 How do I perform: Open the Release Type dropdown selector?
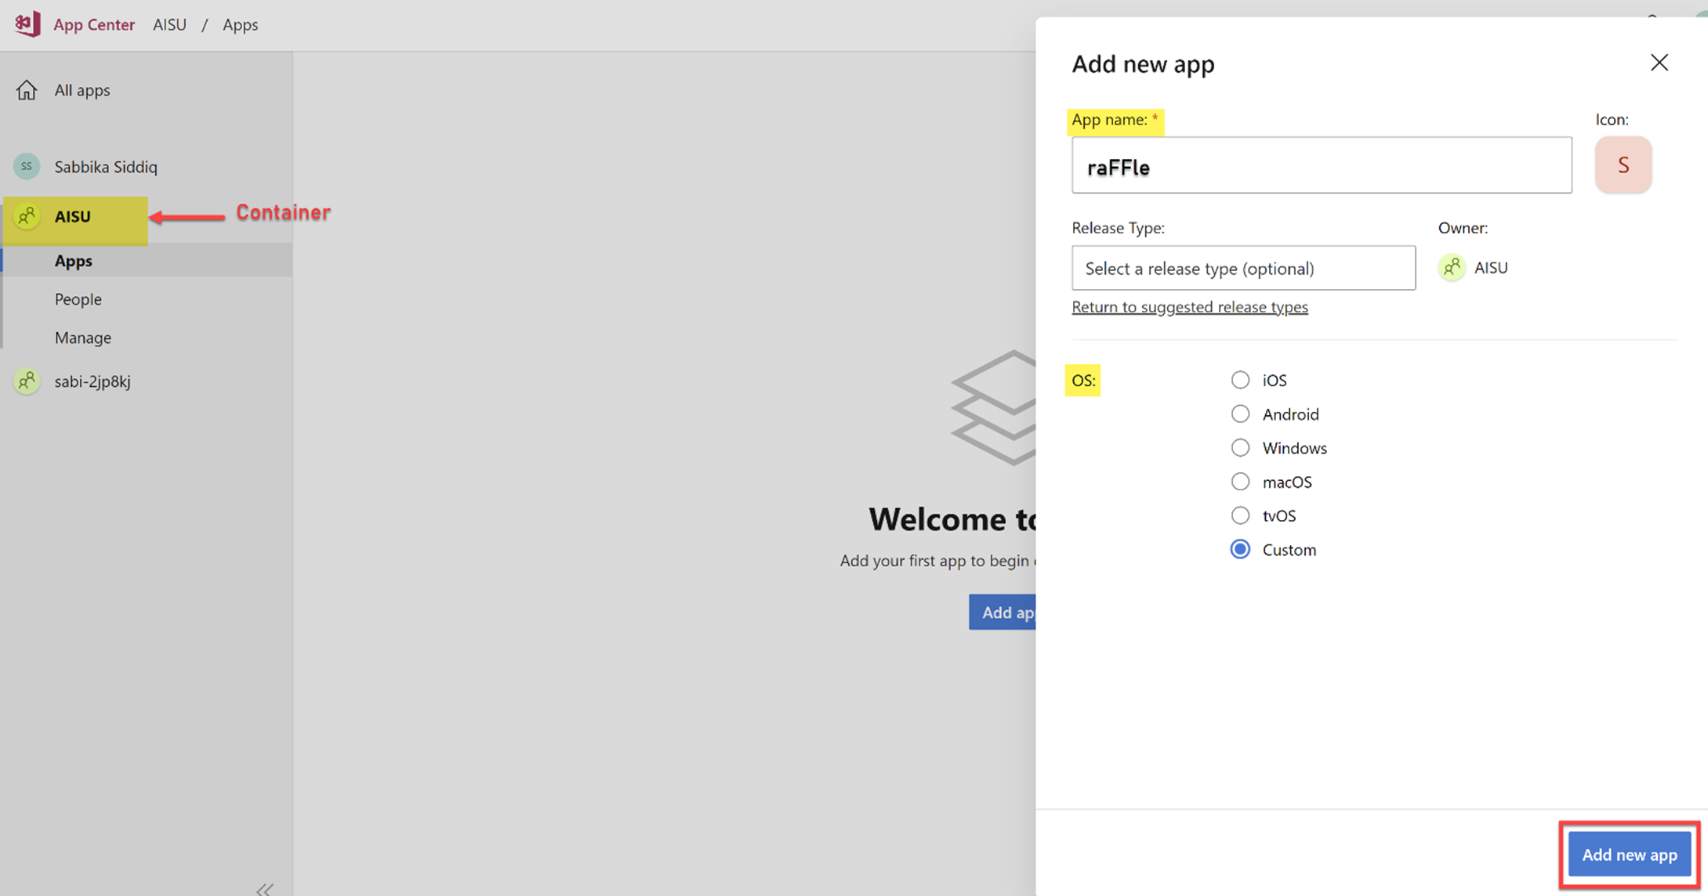pos(1242,267)
